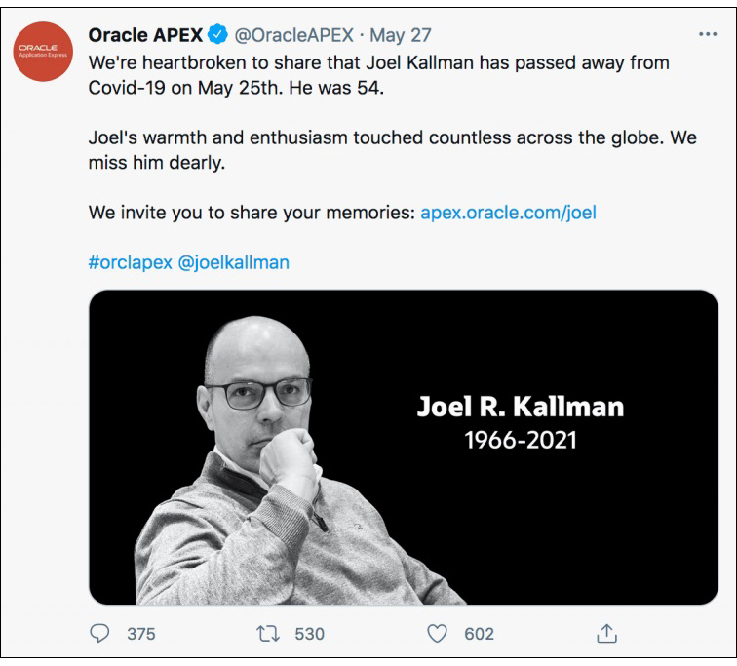Image resolution: width=737 pixels, height=666 pixels.
Task: Open the more options ellipsis menu
Action: (x=708, y=35)
